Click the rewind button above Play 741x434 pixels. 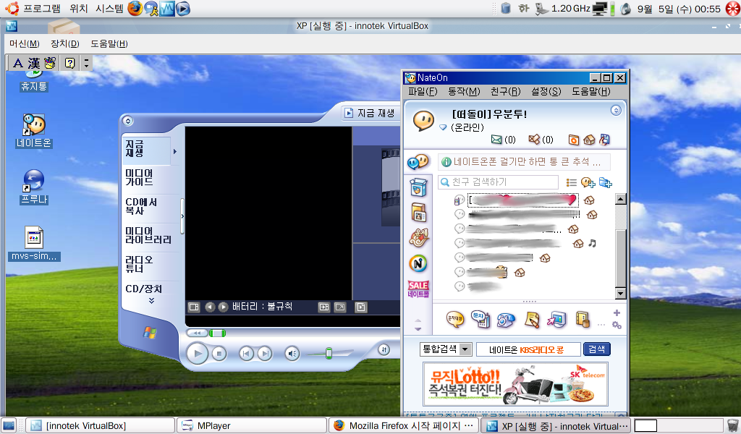tap(197, 333)
